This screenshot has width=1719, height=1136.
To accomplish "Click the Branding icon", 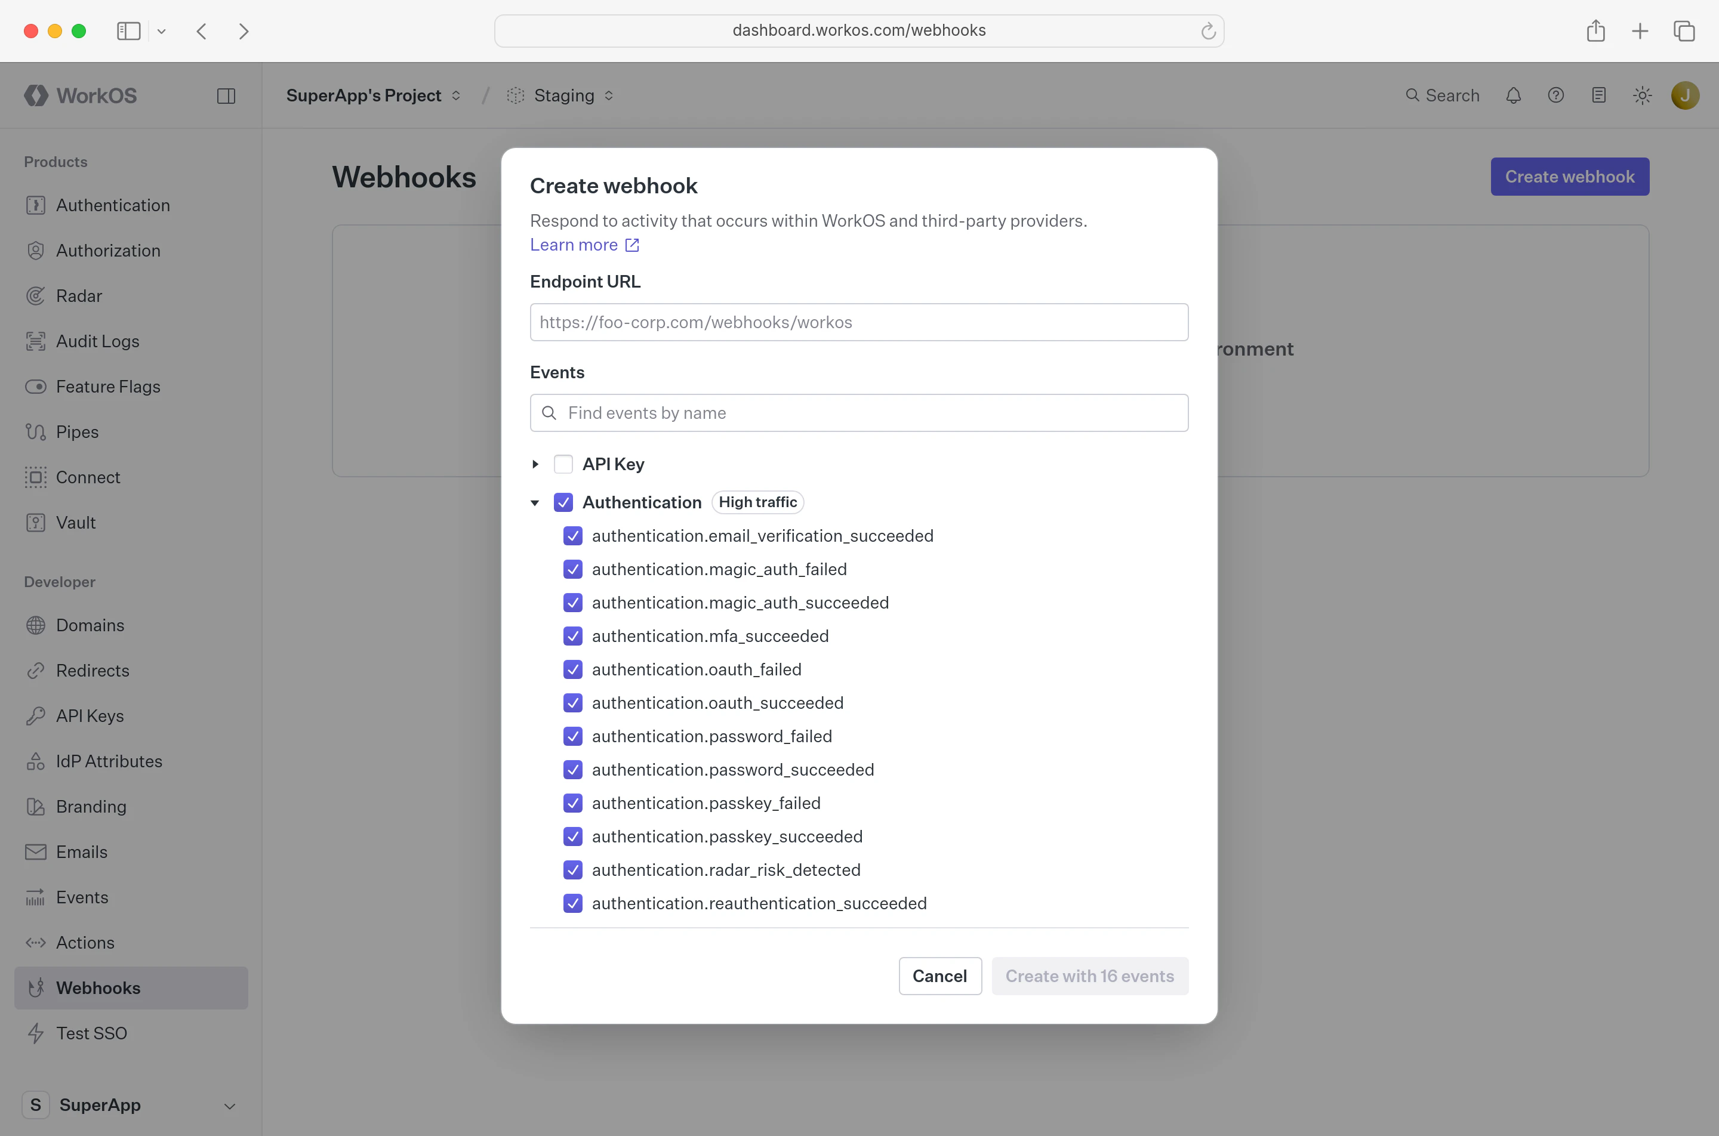I will tap(35, 807).
